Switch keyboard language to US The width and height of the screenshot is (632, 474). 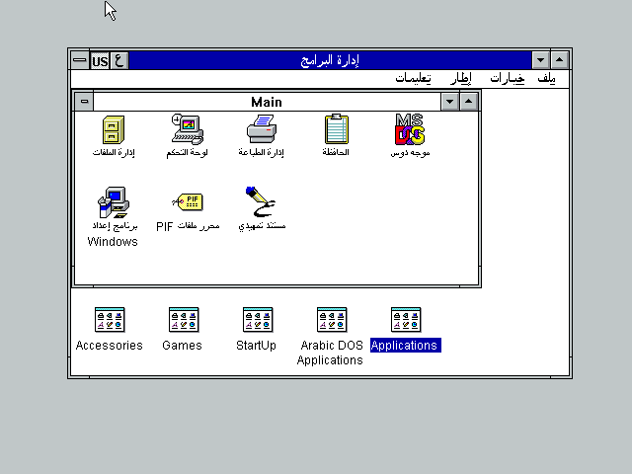100,61
